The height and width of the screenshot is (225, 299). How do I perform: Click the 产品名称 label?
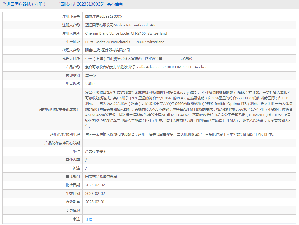73,67
